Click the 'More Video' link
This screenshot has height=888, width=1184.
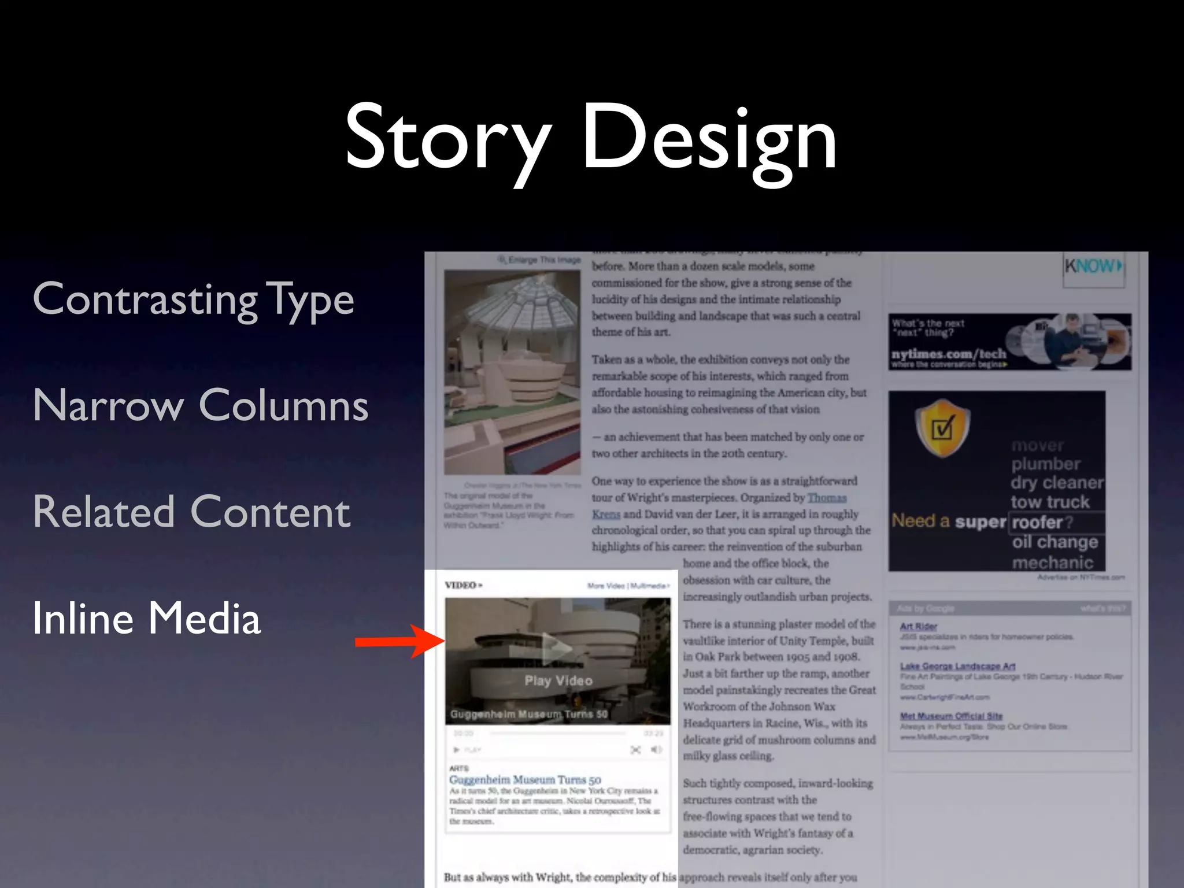click(606, 586)
